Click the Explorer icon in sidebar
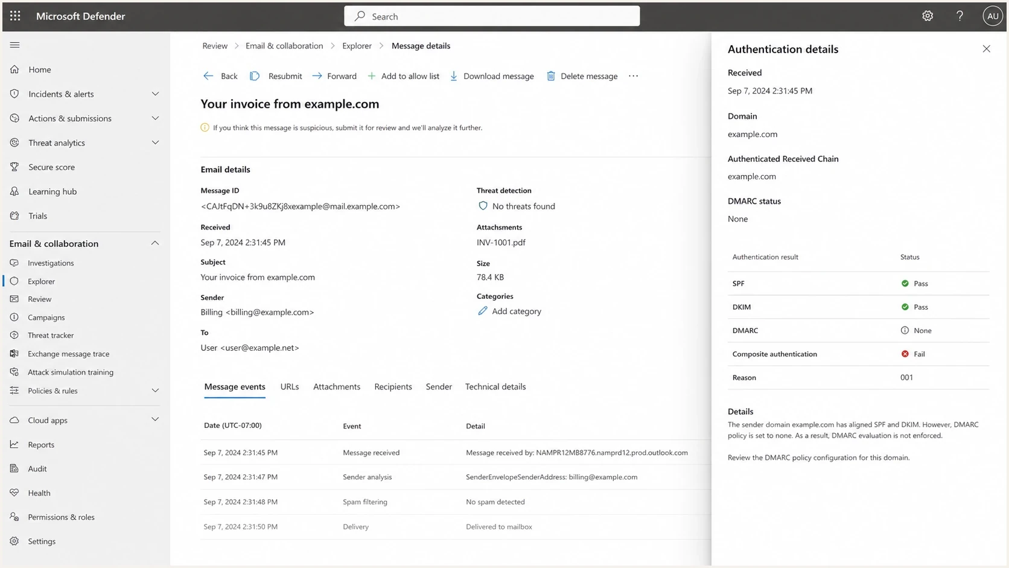Image resolution: width=1009 pixels, height=568 pixels. [14, 281]
